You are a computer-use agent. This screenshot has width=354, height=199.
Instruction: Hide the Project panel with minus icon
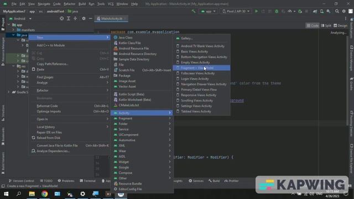pyautogui.click(x=90, y=18)
